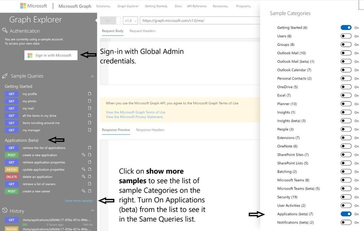Open docs icon for retrieve a list of owners

[90, 184]
